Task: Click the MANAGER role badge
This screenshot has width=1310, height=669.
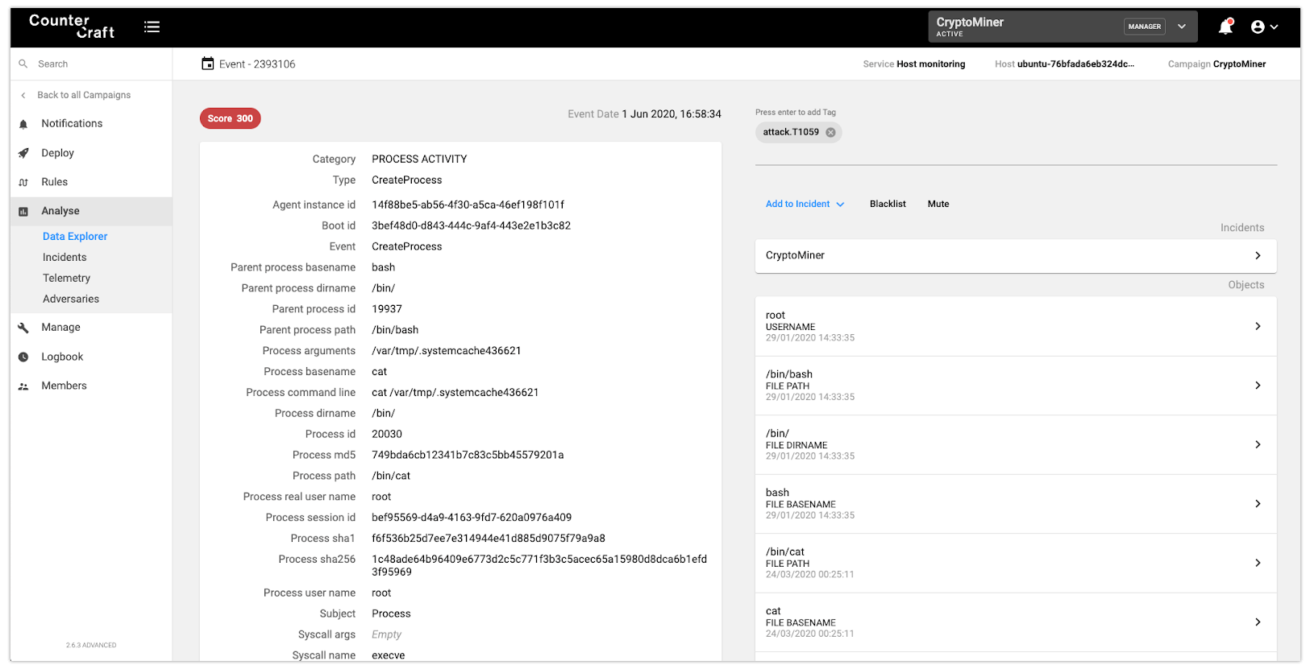Action: pyautogui.click(x=1145, y=27)
